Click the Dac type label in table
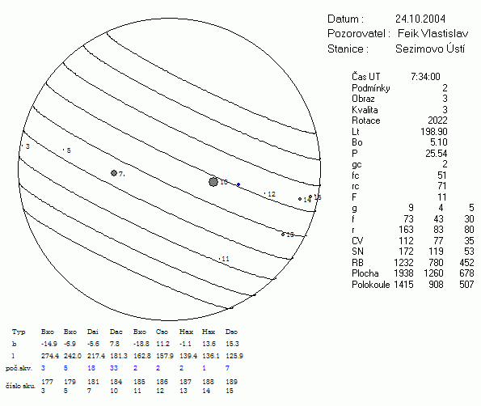This screenshot has height=406, width=481. coord(116,332)
